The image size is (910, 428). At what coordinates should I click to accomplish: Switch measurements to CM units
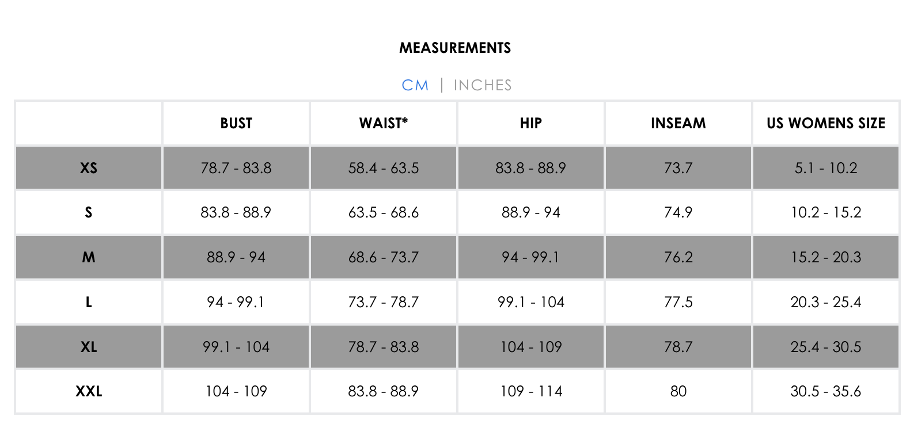tap(415, 85)
